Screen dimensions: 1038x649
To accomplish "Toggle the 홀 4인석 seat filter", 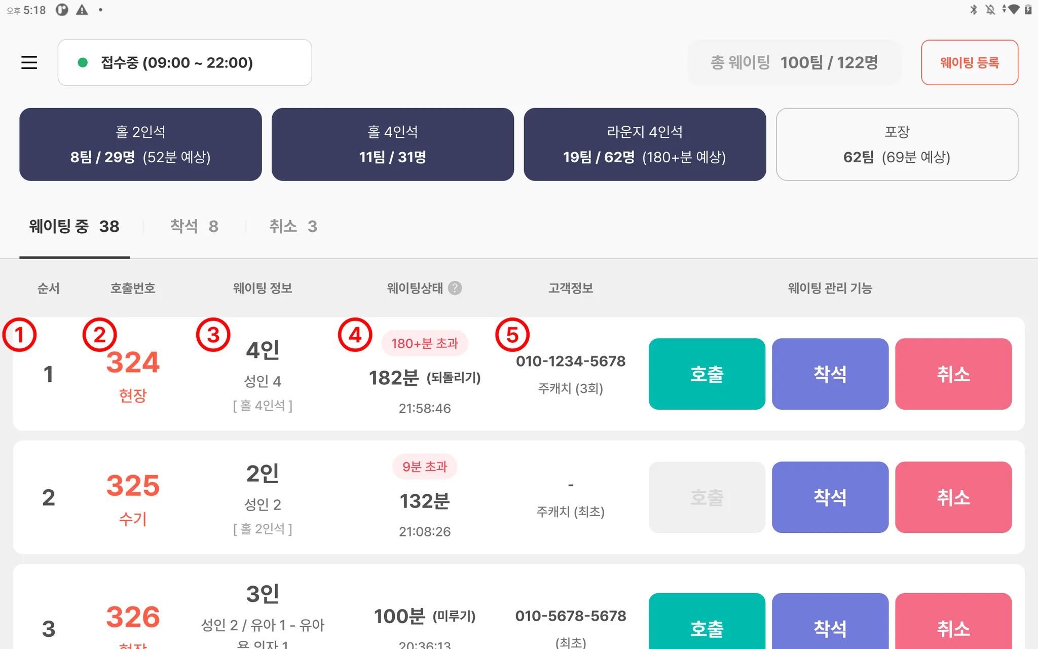I will coord(392,145).
